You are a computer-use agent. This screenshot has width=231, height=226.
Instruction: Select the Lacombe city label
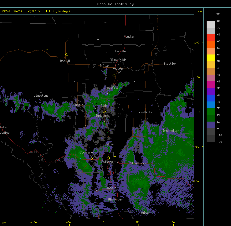[x=121, y=51]
